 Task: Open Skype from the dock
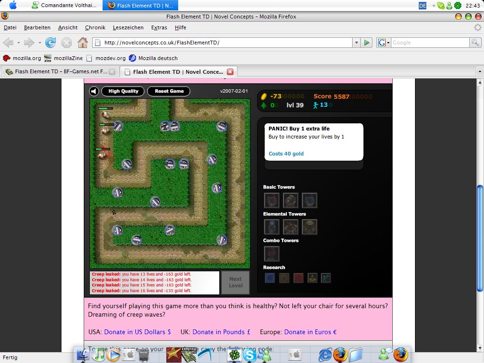point(250,355)
